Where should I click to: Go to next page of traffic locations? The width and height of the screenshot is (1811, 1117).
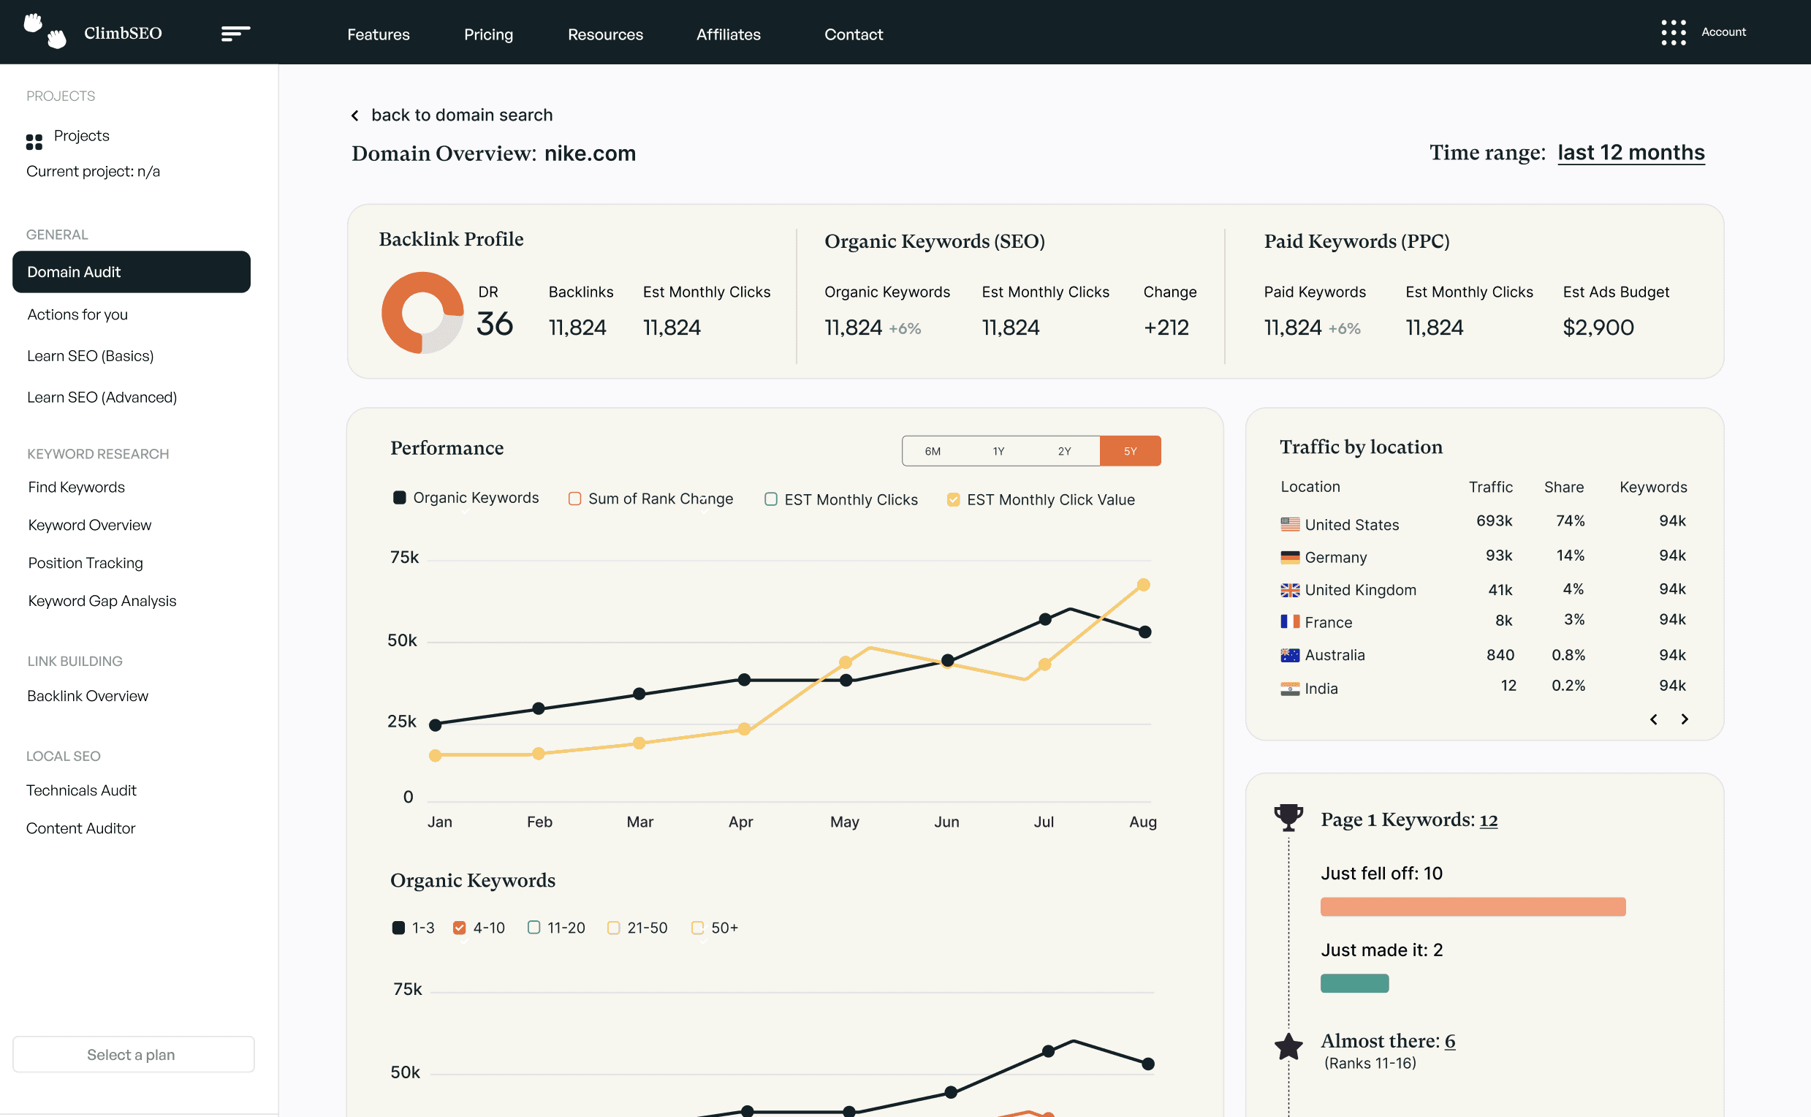click(1684, 719)
